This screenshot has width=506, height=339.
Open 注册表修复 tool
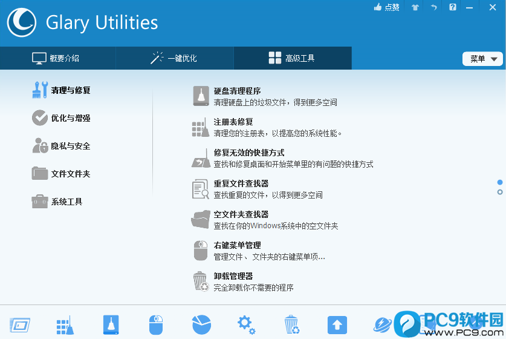(233, 122)
